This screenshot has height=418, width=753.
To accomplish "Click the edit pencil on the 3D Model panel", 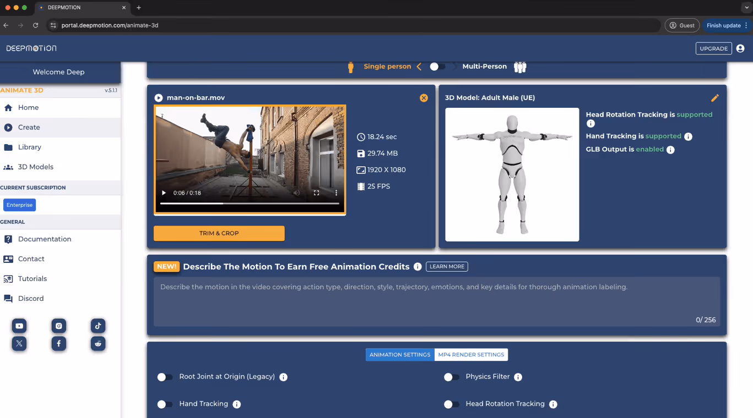I will click(715, 98).
